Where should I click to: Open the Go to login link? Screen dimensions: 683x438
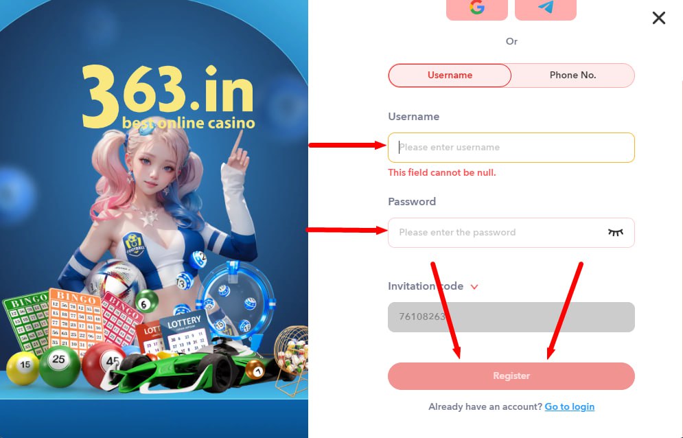point(569,406)
